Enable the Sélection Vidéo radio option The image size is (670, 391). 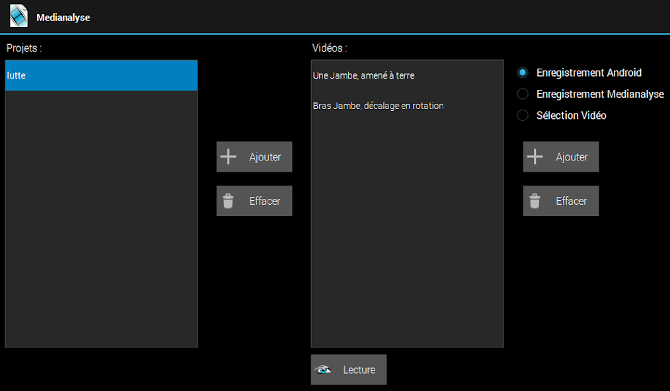coord(523,116)
